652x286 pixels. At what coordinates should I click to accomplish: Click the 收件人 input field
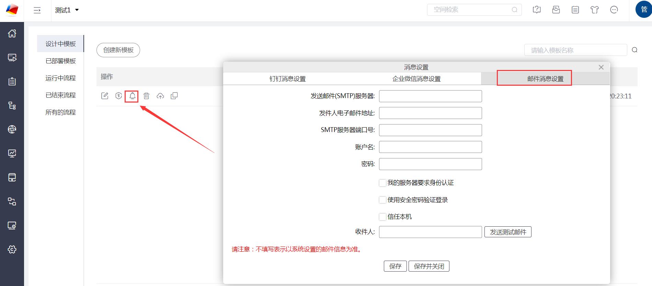coord(430,232)
